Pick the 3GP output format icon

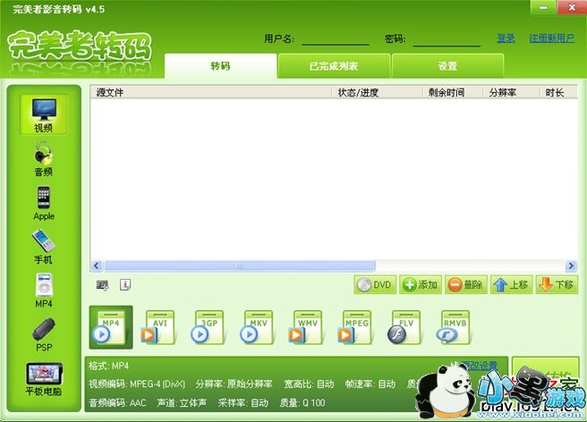click(208, 327)
